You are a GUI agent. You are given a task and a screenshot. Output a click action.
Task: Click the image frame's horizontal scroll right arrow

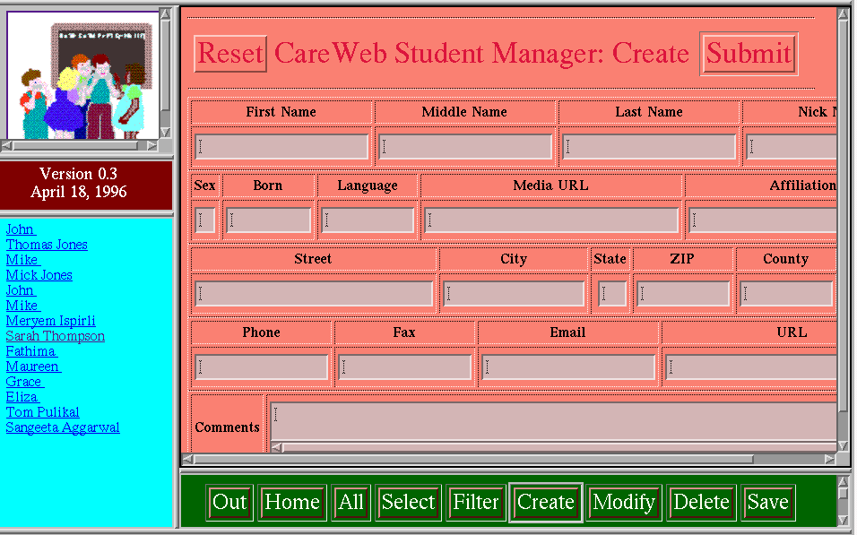point(152,145)
